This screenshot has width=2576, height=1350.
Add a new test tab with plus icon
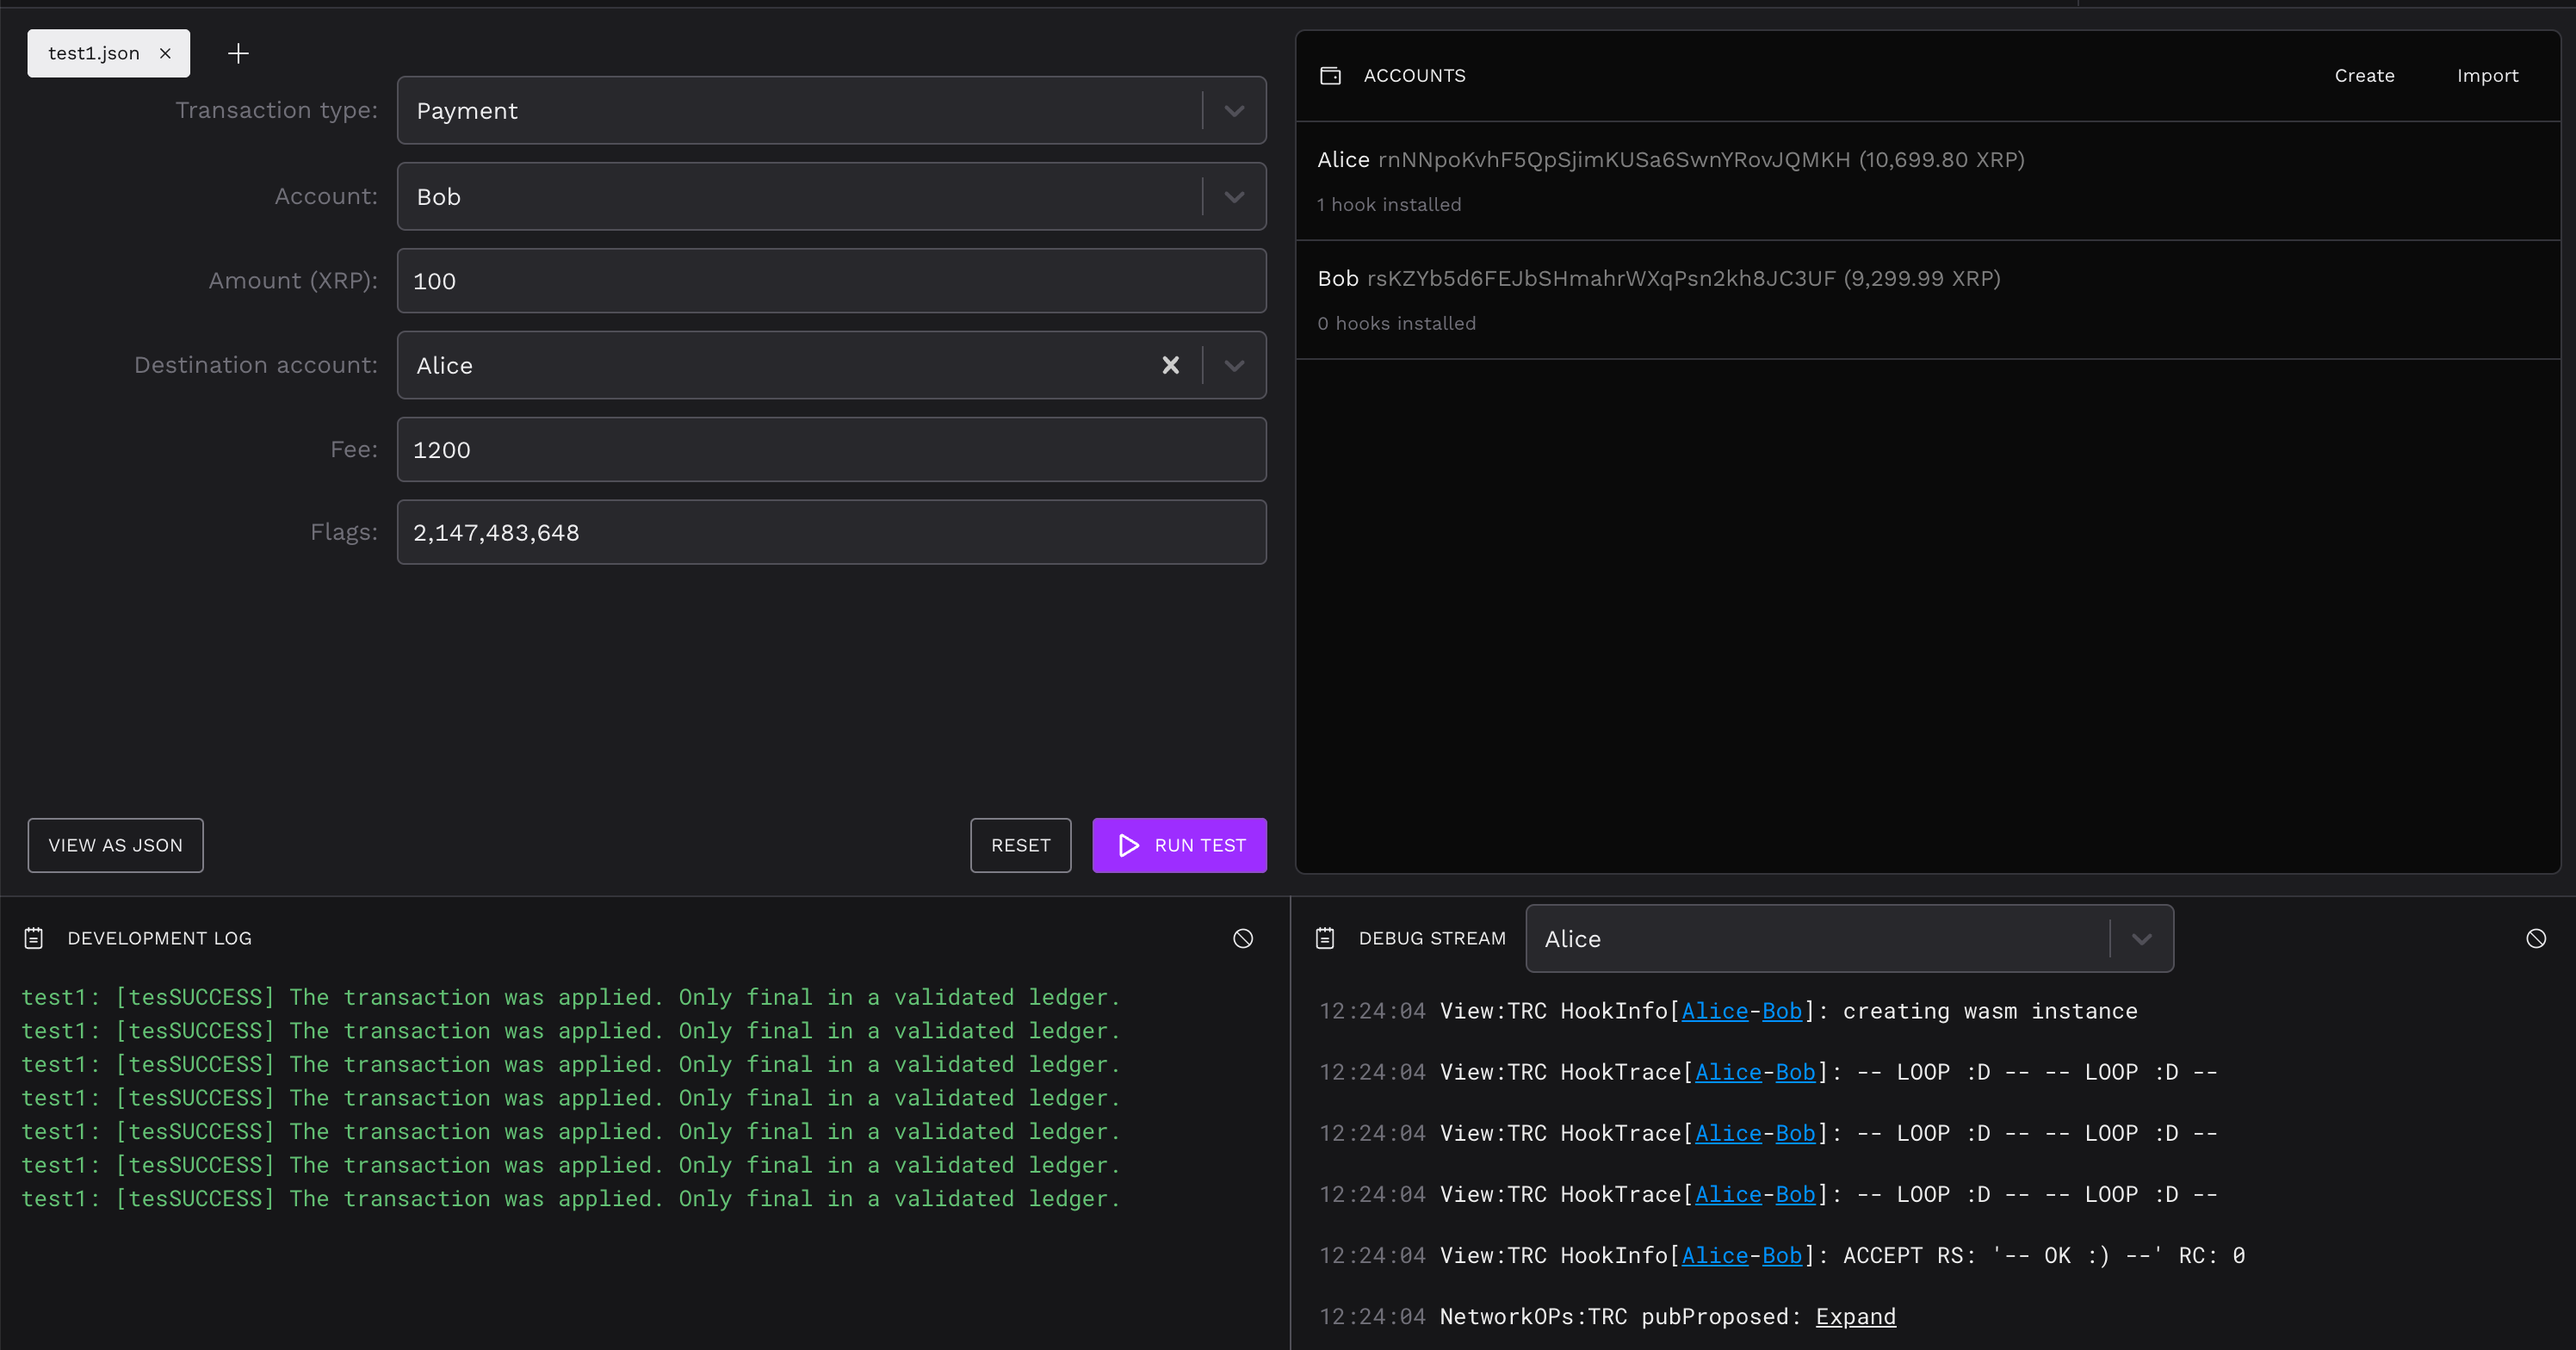click(238, 54)
